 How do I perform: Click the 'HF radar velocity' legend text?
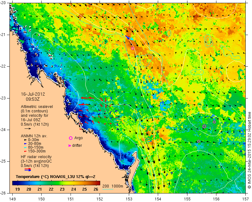coord(36,157)
